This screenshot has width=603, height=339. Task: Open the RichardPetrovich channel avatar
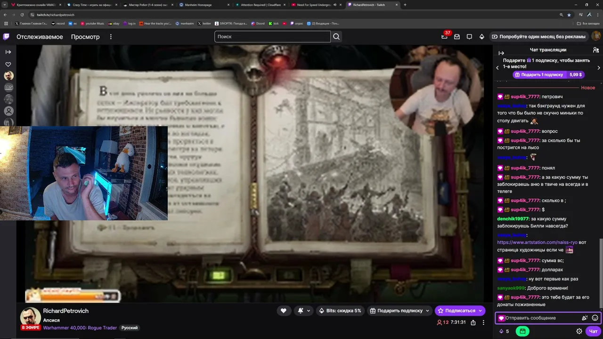30,316
